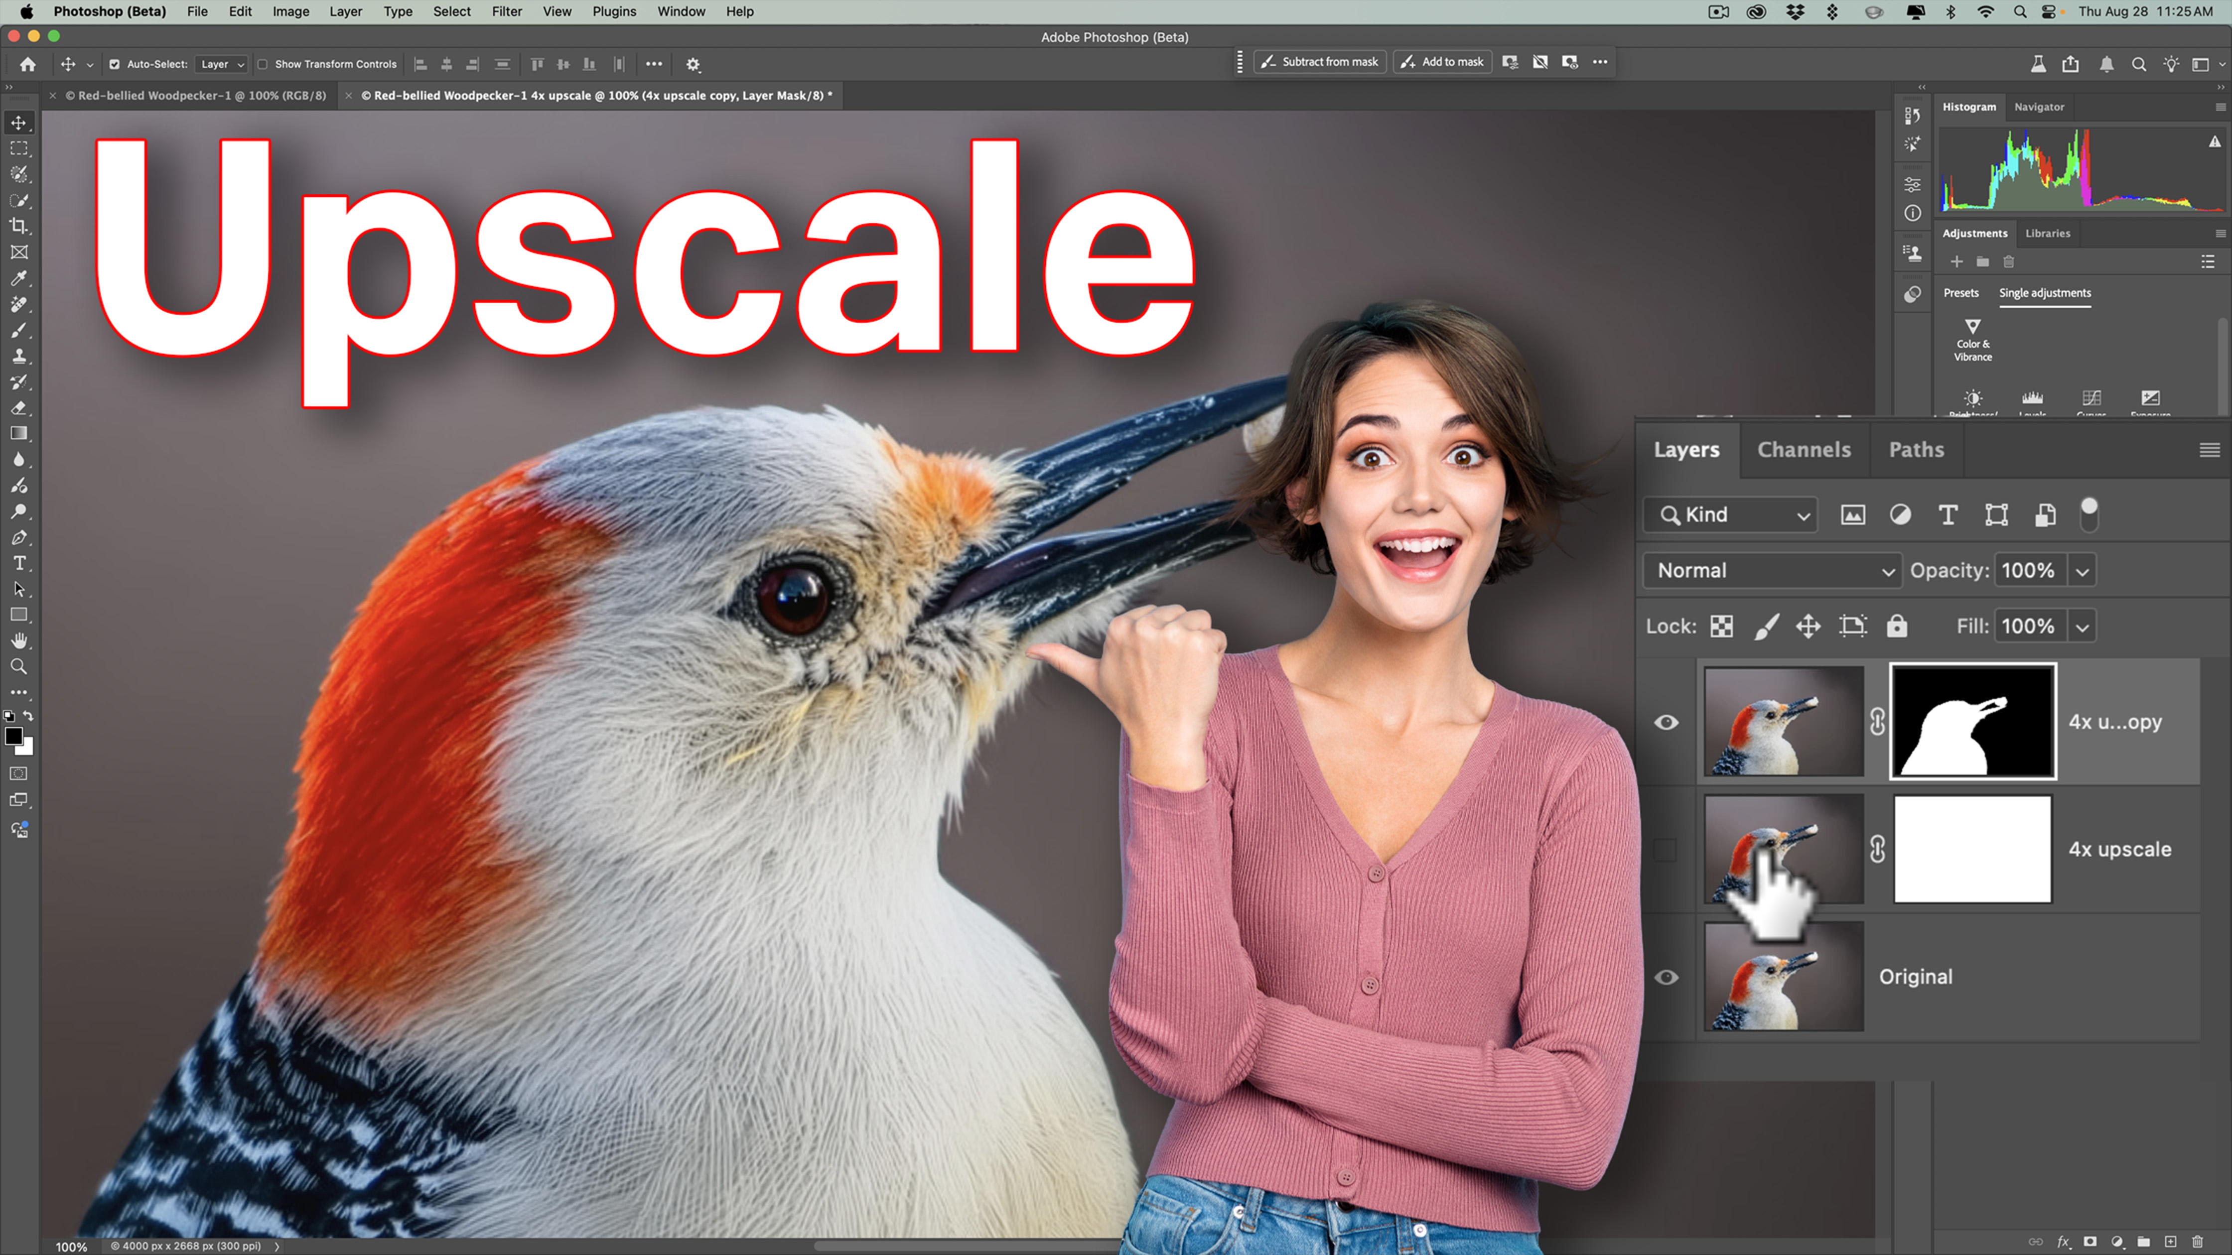Hide the 4x upscale copy layer

(1666, 722)
